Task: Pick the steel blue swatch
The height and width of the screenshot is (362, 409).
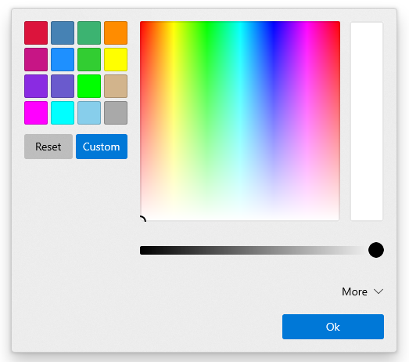Action: [63, 33]
